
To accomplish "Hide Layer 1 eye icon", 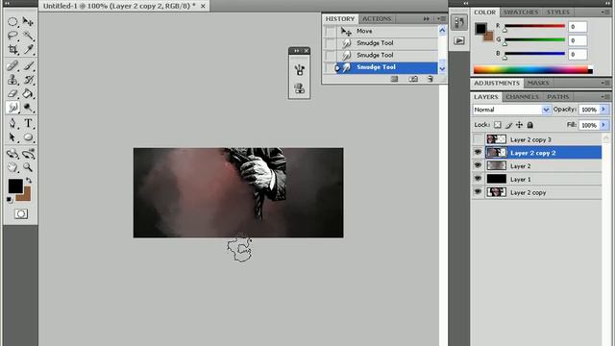I will (478, 179).
